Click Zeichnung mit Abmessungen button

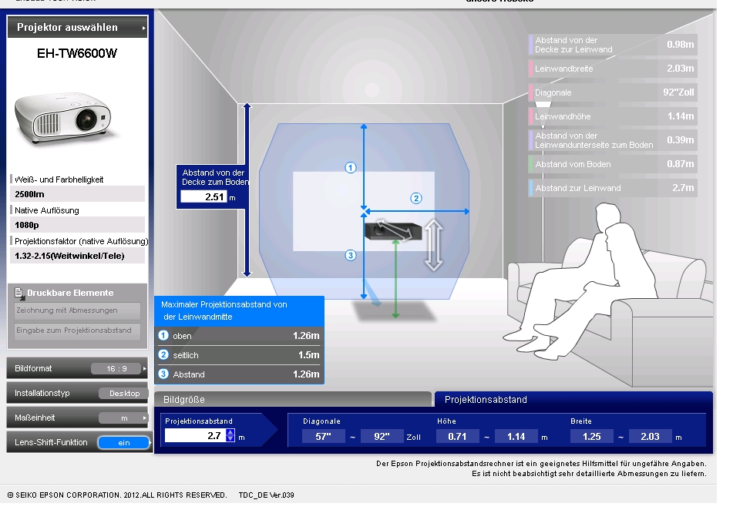(77, 310)
